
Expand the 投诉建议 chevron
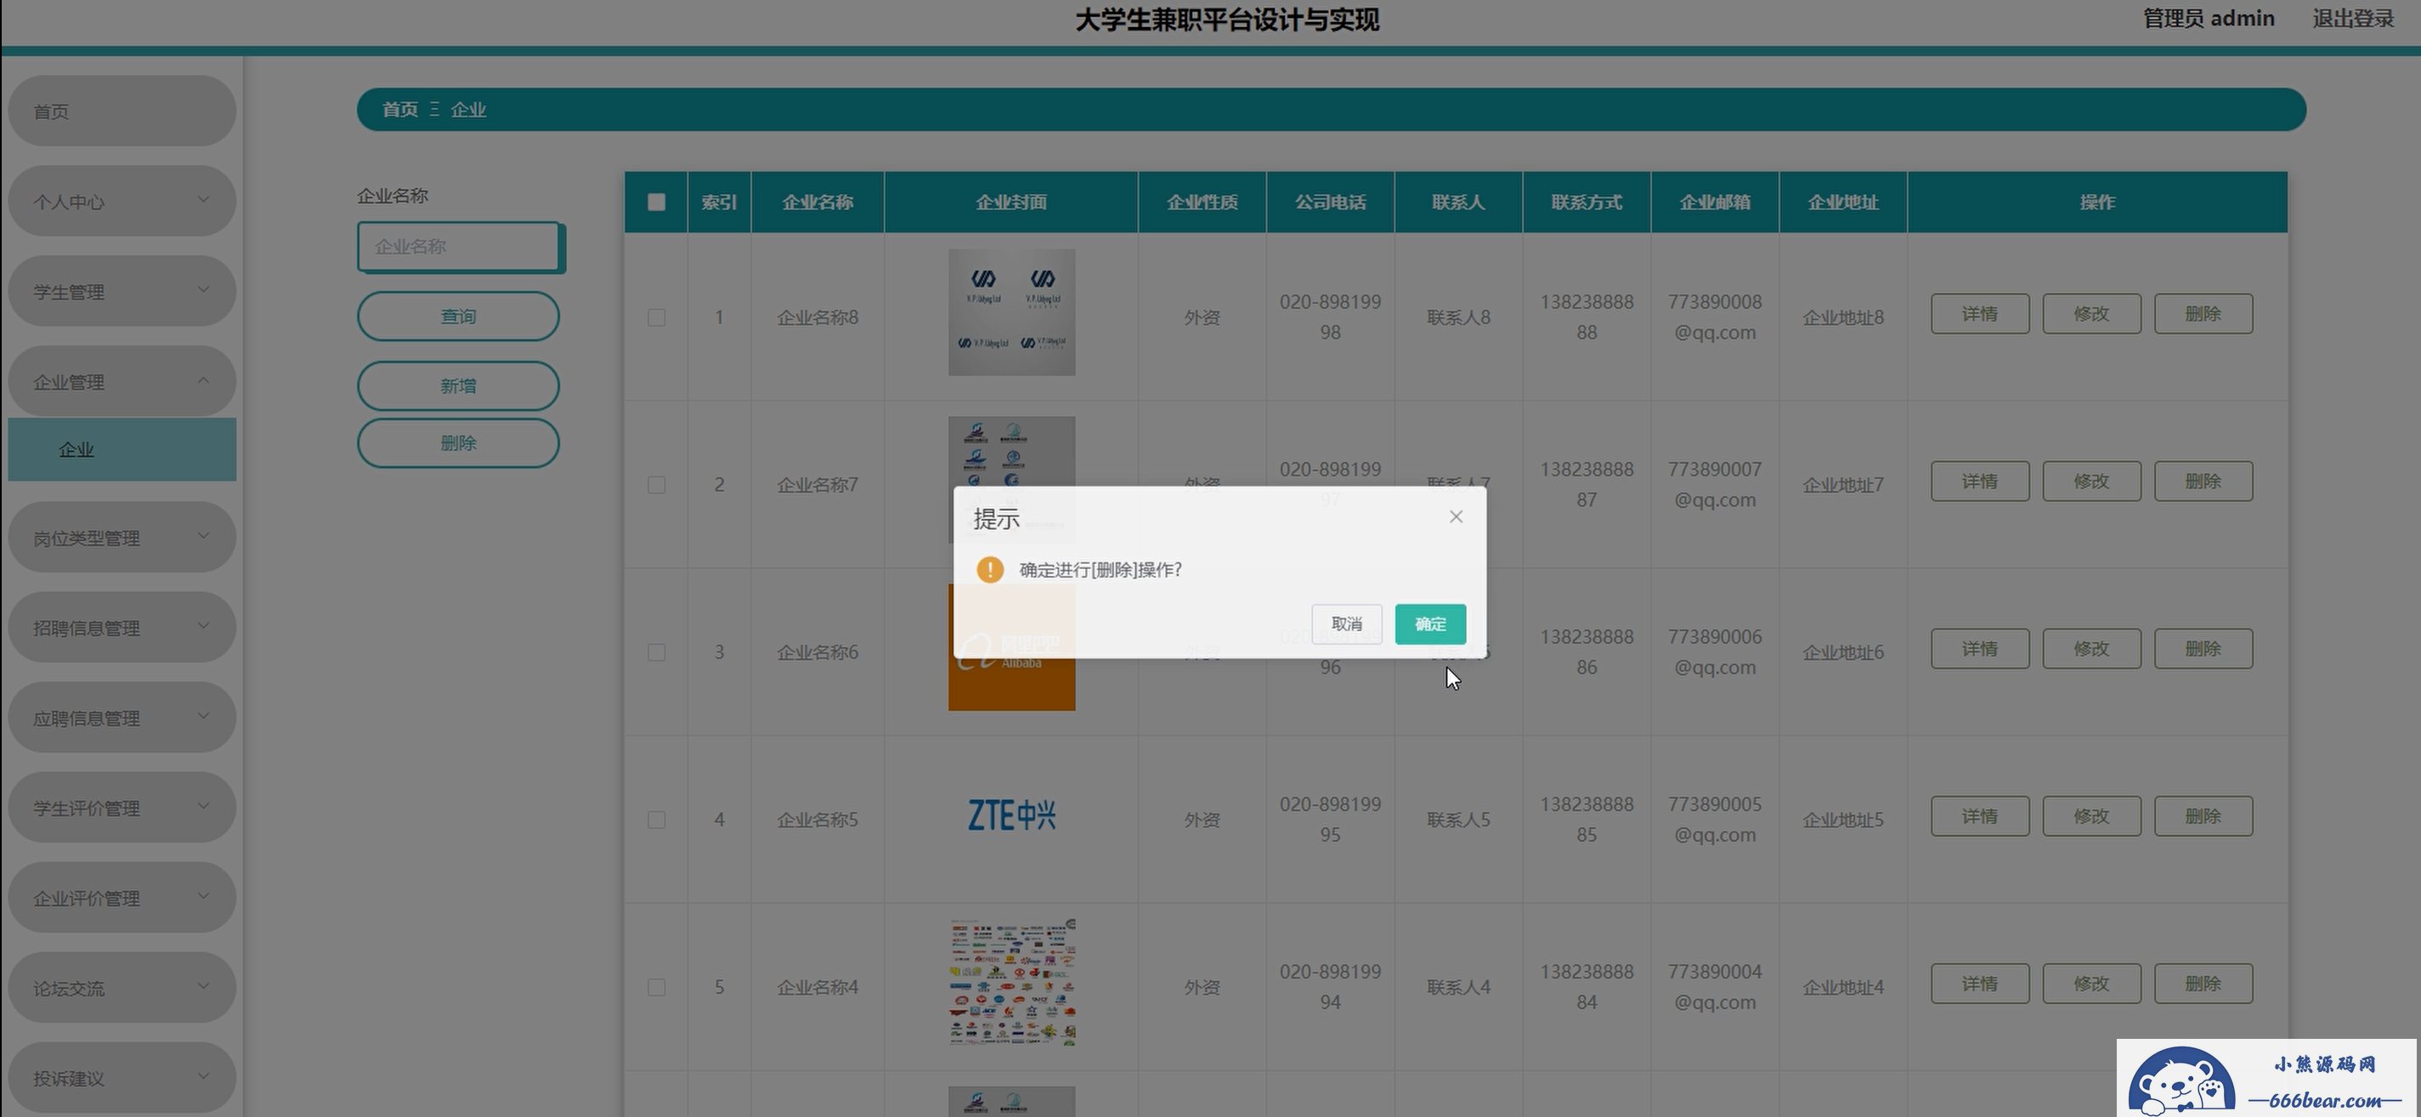203,1078
